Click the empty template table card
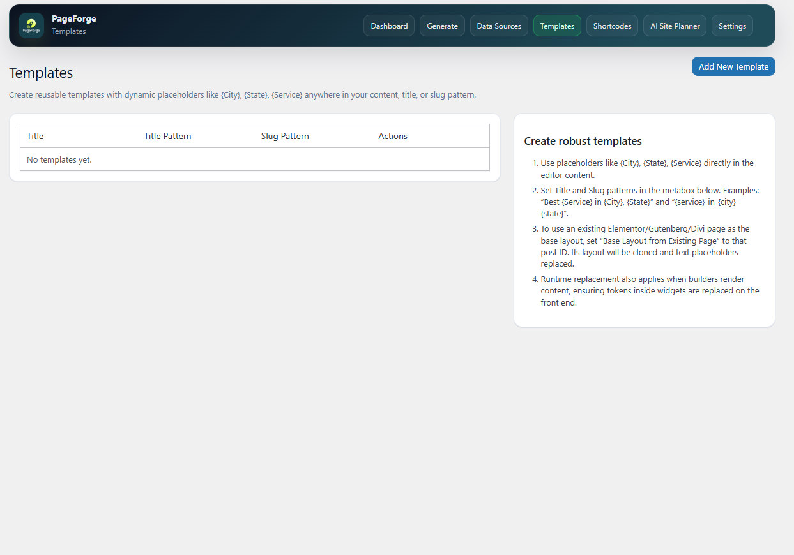 pyautogui.click(x=255, y=147)
